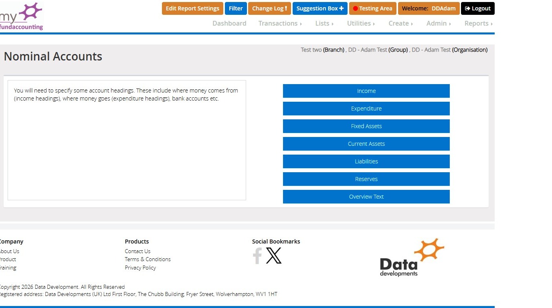Click the account headings description text
The width and height of the screenshot is (552, 308).
coord(126,95)
